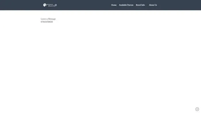The image size is (201, 113).
Task: Click the phone number 07441450610
Action: pyautogui.click(x=47, y=22)
